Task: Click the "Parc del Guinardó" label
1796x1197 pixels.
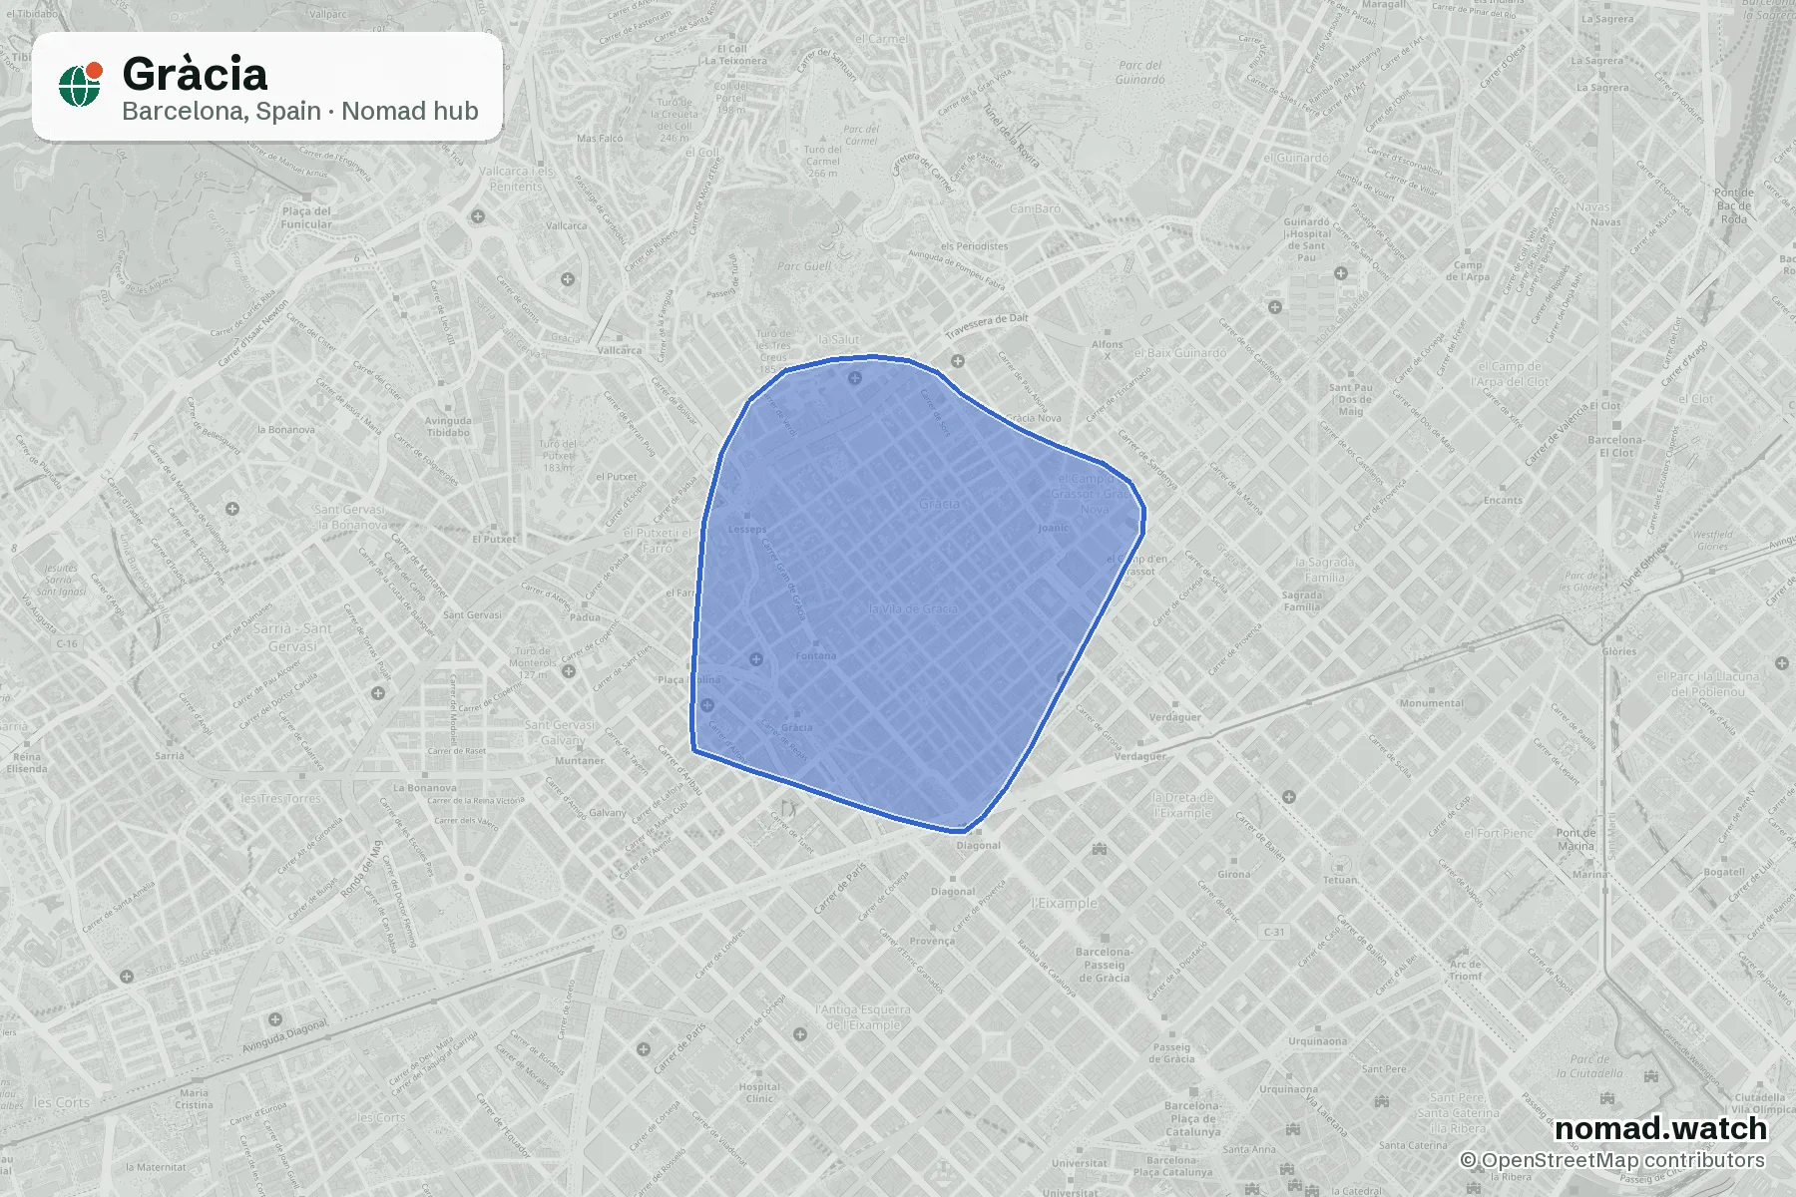Action: [x=1139, y=73]
